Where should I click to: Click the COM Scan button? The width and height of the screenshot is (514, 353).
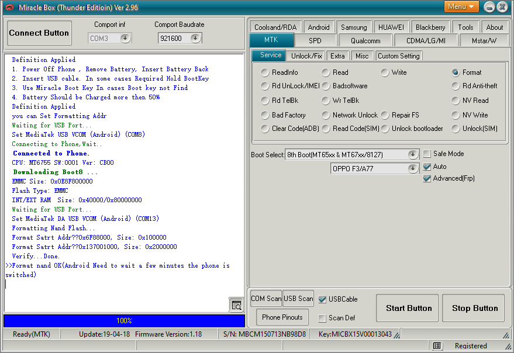[266, 299]
